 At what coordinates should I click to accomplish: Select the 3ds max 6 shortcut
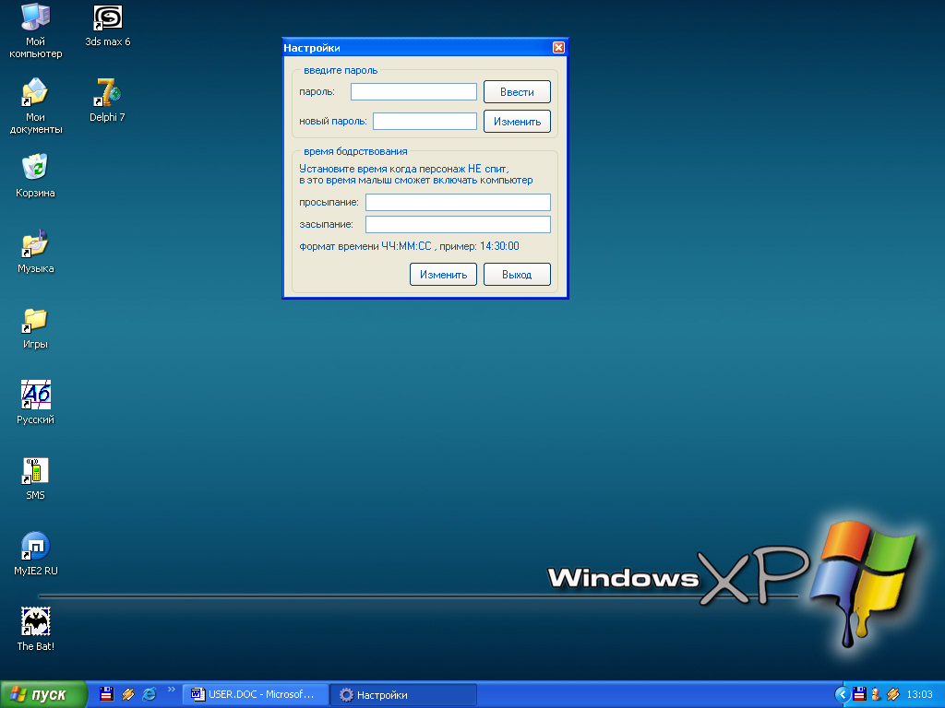click(x=108, y=26)
